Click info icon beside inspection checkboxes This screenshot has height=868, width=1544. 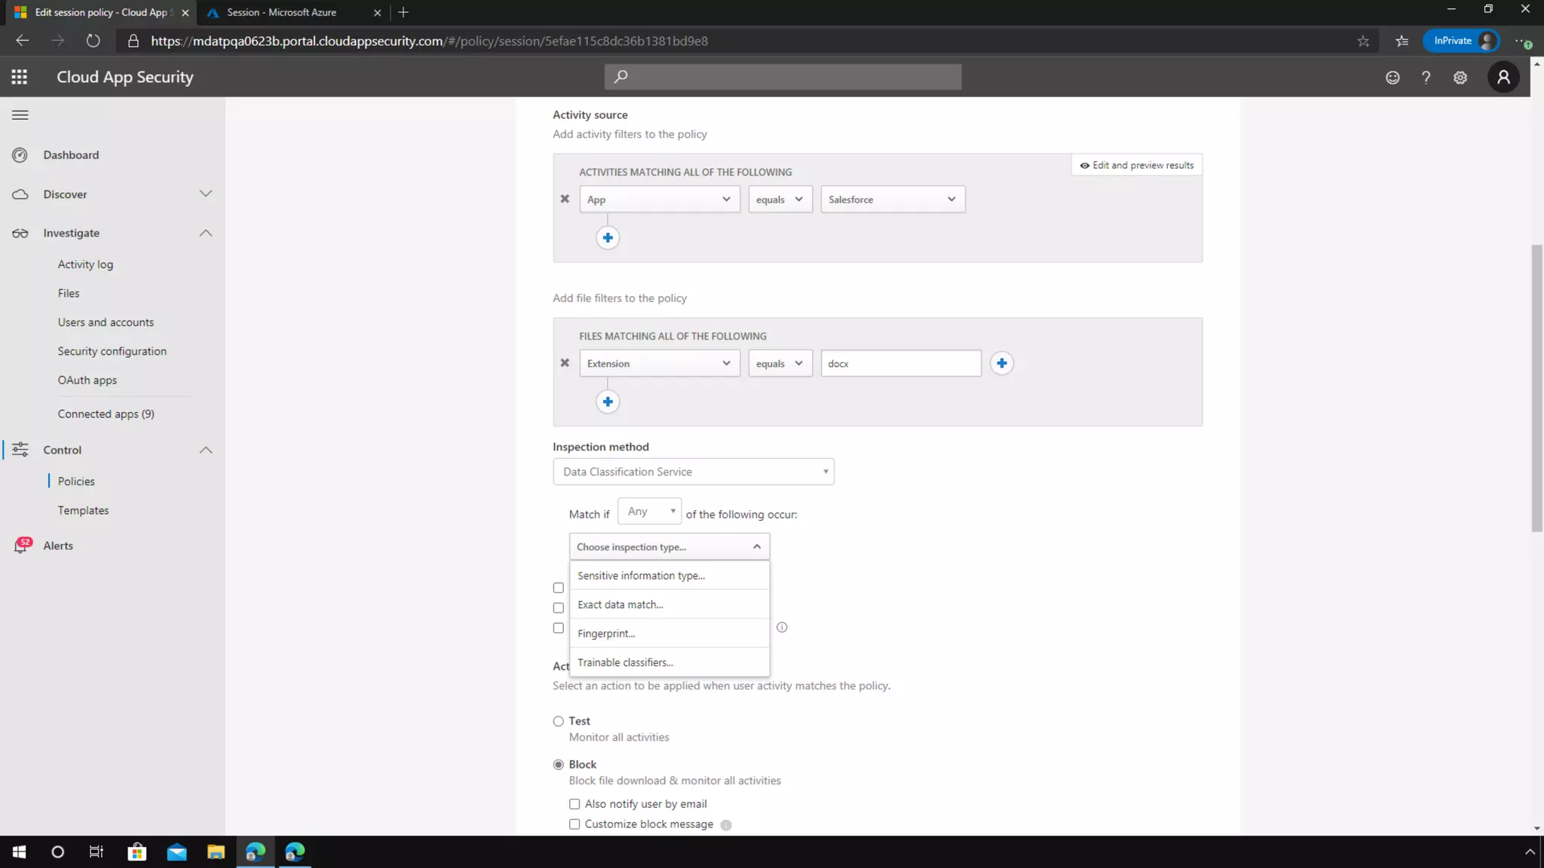tap(782, 627)
